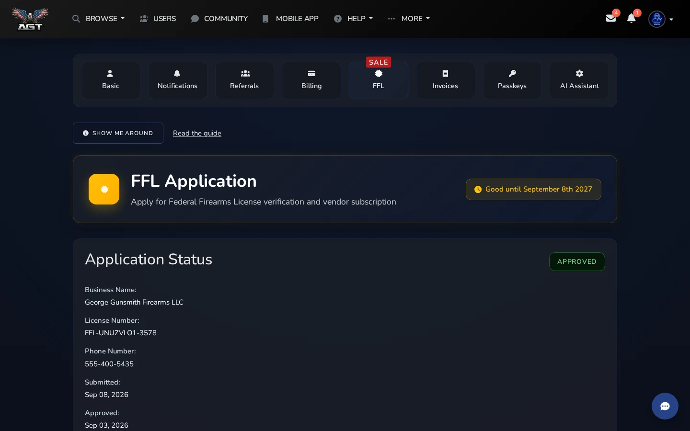Click the Application Status heading
690x431 pixels.
(149, 259)
